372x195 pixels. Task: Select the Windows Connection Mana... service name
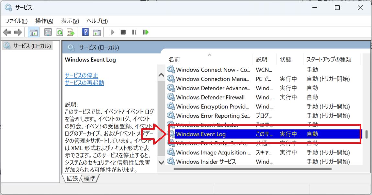coord(213,79)
